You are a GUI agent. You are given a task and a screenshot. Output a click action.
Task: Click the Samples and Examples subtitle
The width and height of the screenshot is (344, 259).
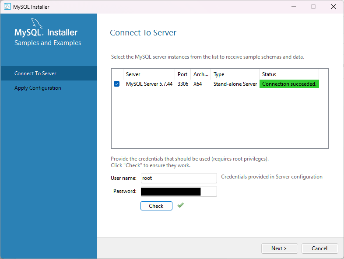click(48, 43)
